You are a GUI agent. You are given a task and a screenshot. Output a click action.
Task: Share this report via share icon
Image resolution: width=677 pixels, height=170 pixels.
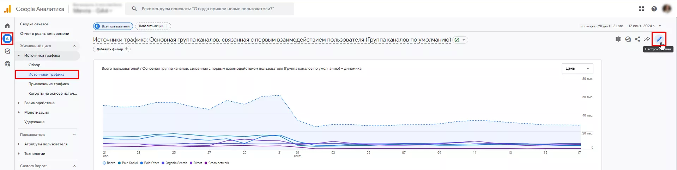click(637, 39)
